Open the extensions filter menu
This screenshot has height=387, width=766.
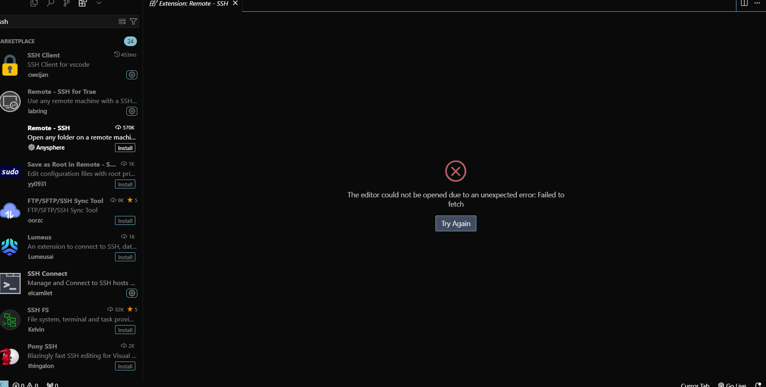(133, 21)
